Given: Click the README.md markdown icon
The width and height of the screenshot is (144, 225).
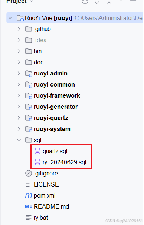Looking at the screenshot, I should 29,207.
